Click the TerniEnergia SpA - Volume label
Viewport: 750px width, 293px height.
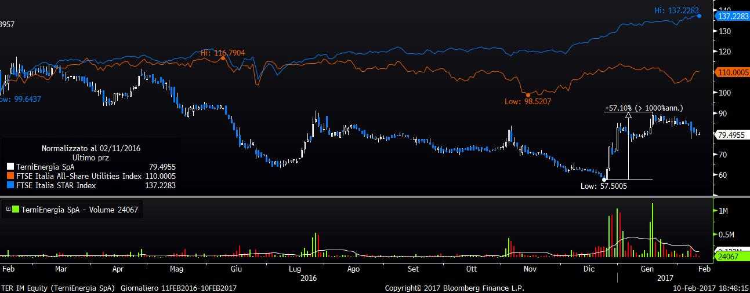tap(79, 210)
